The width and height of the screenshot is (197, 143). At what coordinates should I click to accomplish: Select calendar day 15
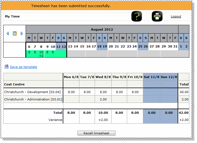click(82, 46)
